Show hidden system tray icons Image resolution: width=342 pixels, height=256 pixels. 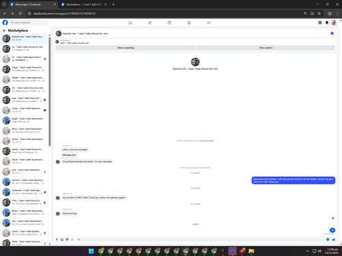pos(307,251)
